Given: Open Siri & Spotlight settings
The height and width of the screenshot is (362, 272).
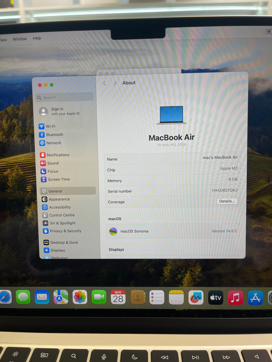Looking at the screenshot, I should click(59, 223).
